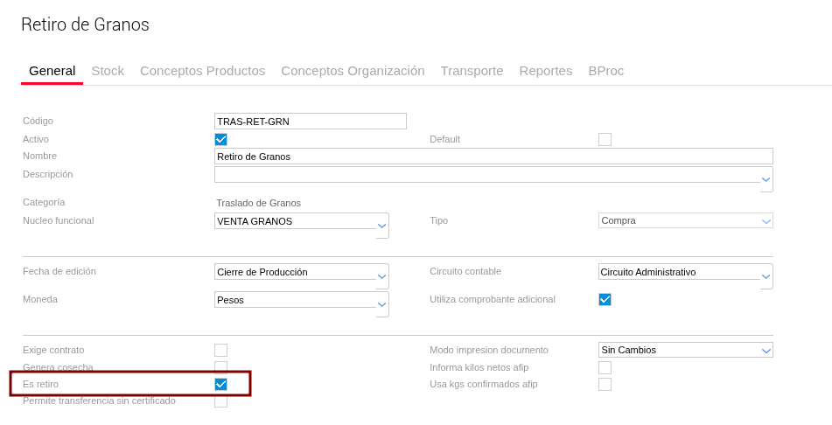Open the Circuito contable dropdown arrow
832x425 pixels.
pos(766,276)
